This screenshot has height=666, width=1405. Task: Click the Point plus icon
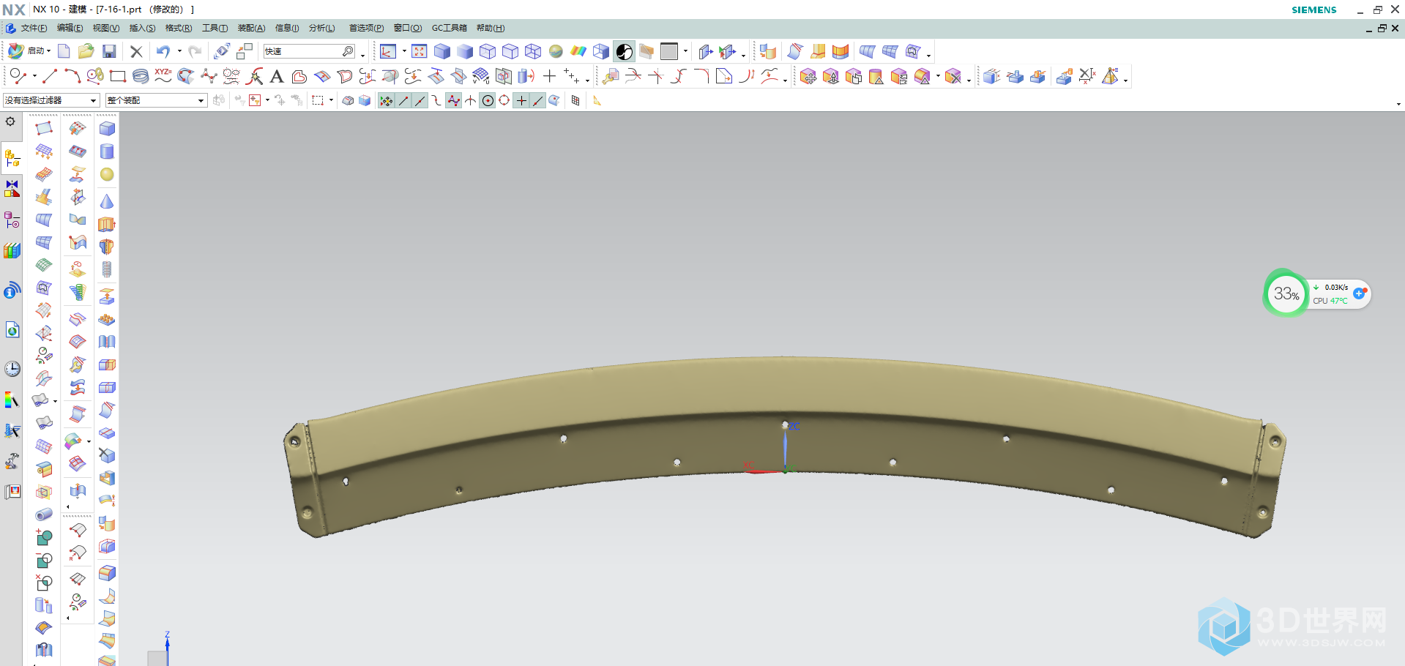[x=549, y=76]
